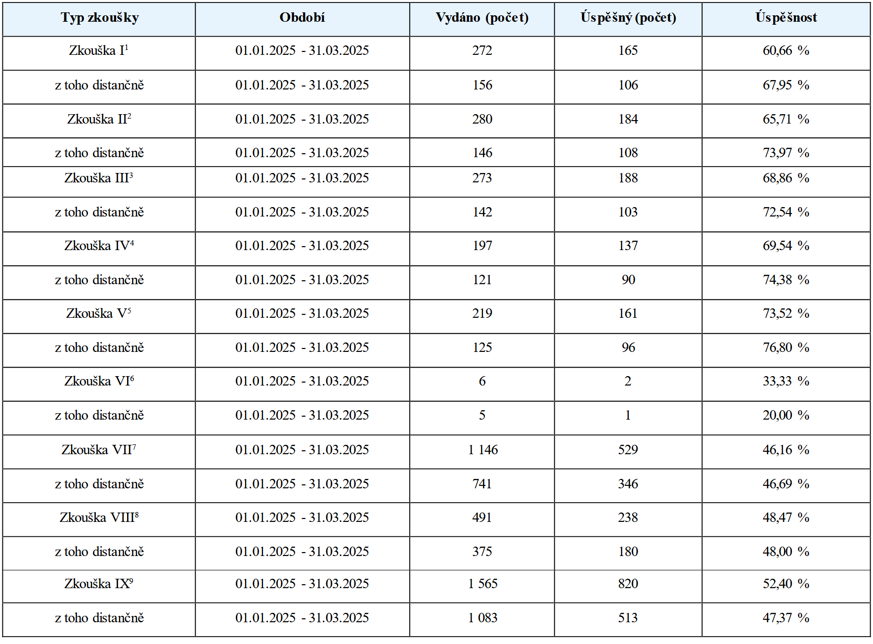Select the 33,33 % success rate cell
Viewport: 873px width, 644px height.
coord(786,381)
